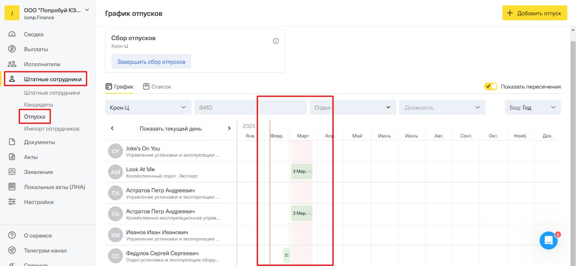Click the info icon in Сбор отпусков
The height and width of the screenshot is (266, 576).
click(276, 41)
